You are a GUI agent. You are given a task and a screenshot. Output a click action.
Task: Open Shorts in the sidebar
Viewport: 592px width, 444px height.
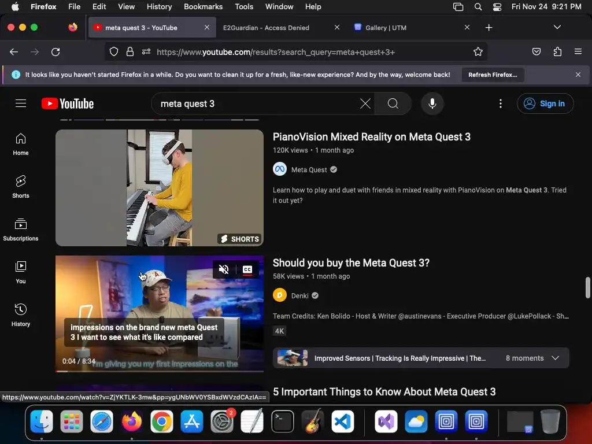(21, 187)
